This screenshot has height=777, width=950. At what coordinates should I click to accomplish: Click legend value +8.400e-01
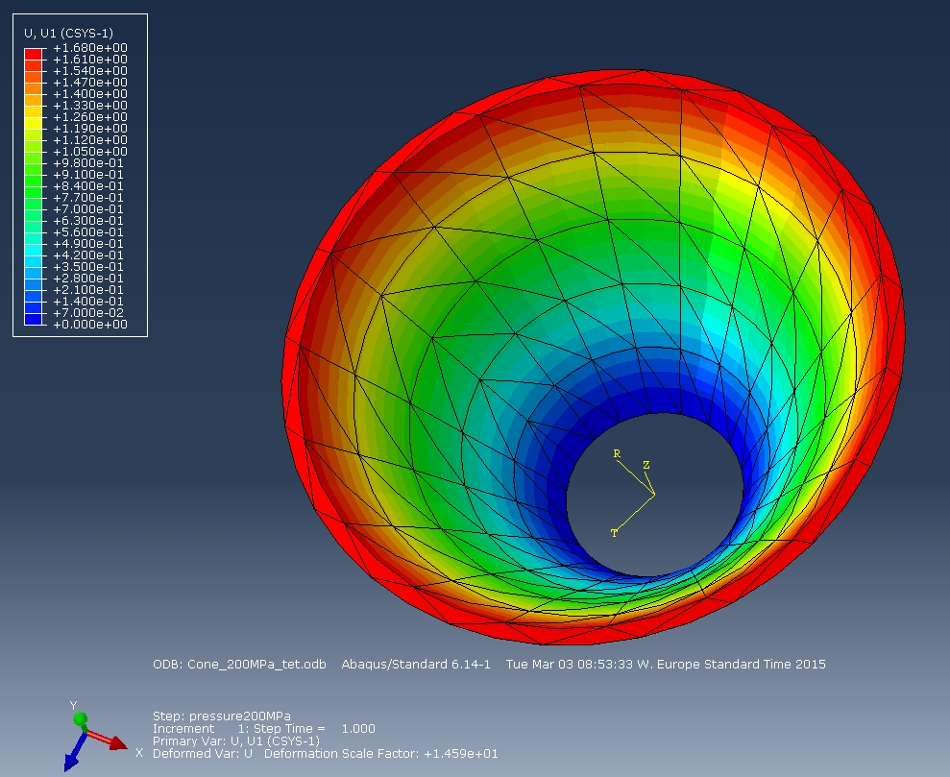pyautogui.click(x=88, y=186)
